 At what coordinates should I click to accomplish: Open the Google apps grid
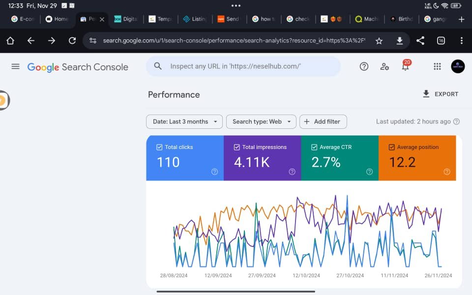coord(437,66)
